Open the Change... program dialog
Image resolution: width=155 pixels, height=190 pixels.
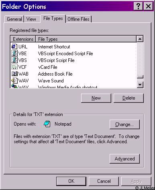(124, 124)
